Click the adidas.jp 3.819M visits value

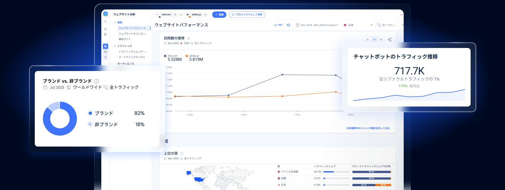point(196,60)
